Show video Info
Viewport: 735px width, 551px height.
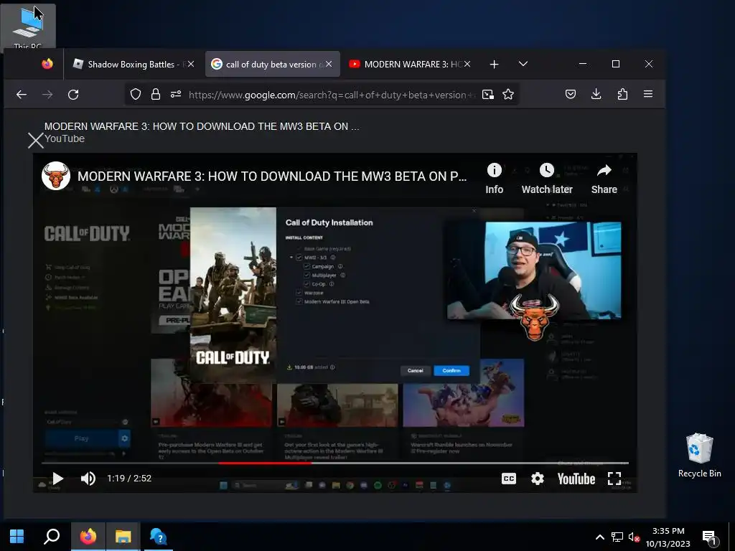(x=494, y=179)
